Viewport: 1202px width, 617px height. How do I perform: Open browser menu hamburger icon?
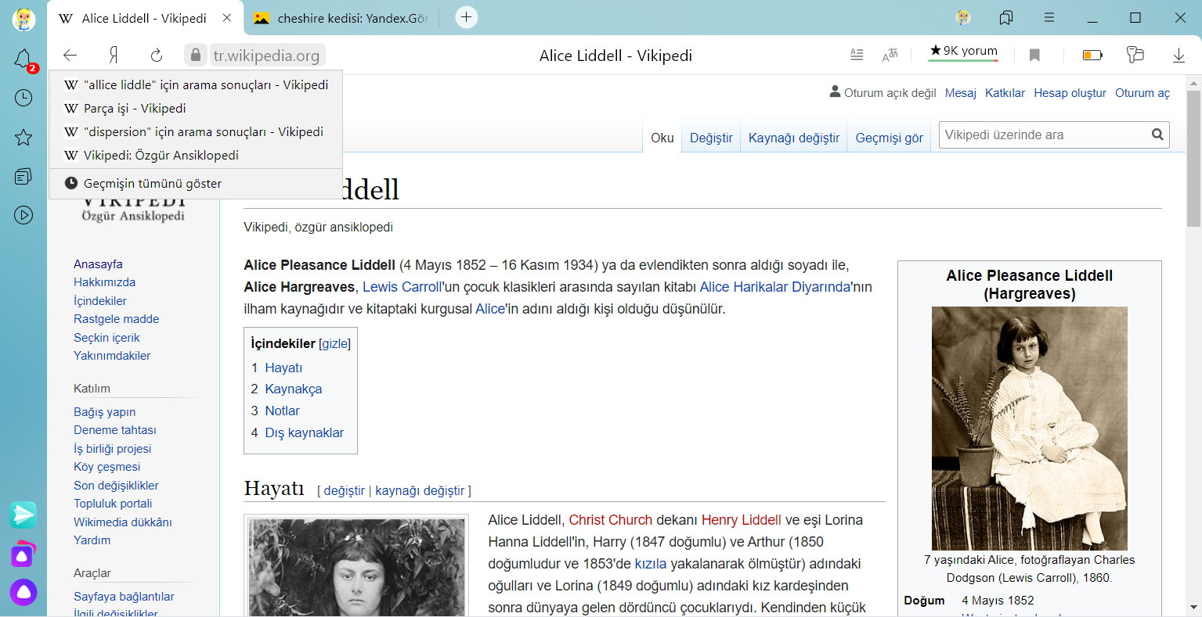pyautogui.click(x=1049, y=17)
